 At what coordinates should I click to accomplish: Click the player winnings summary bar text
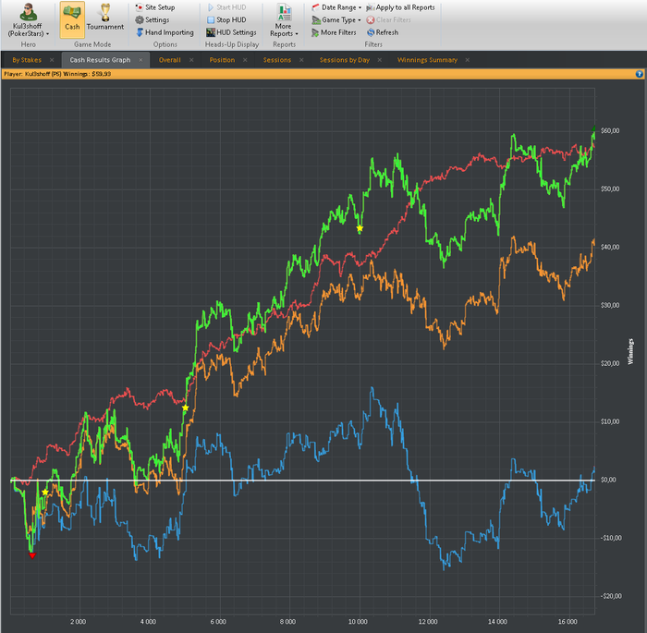57,74
